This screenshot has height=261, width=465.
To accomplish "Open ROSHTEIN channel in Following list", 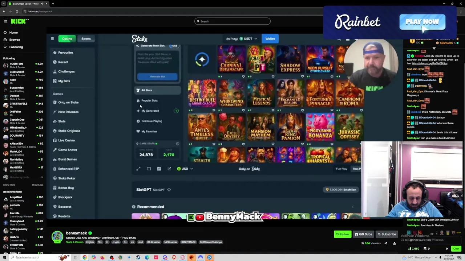I will point(23,65).
